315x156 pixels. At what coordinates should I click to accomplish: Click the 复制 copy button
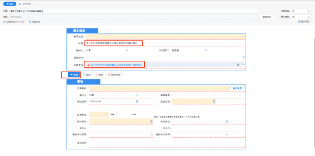coord(87,75)
